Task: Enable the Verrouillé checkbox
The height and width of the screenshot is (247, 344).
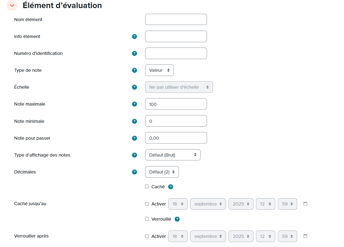Action: pos(147,219)
